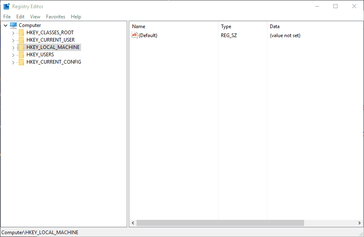Click the HKEY_USERS folder icon
The height and width of the screenshot is (237, 364).
tap(21, 55)
